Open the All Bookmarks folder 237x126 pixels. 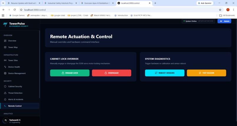pos(227,15)
